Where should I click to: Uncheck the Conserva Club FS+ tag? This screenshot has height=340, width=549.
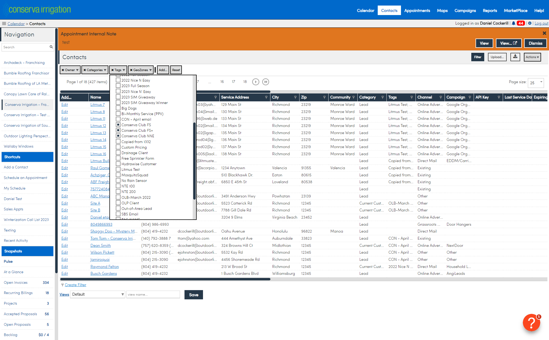[118, 130]
